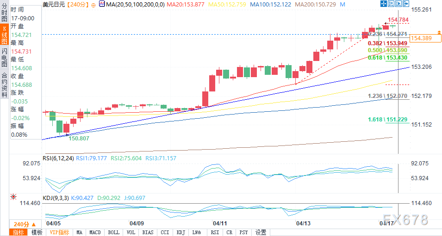Open the 合约资料 side tab

[4, 85]
